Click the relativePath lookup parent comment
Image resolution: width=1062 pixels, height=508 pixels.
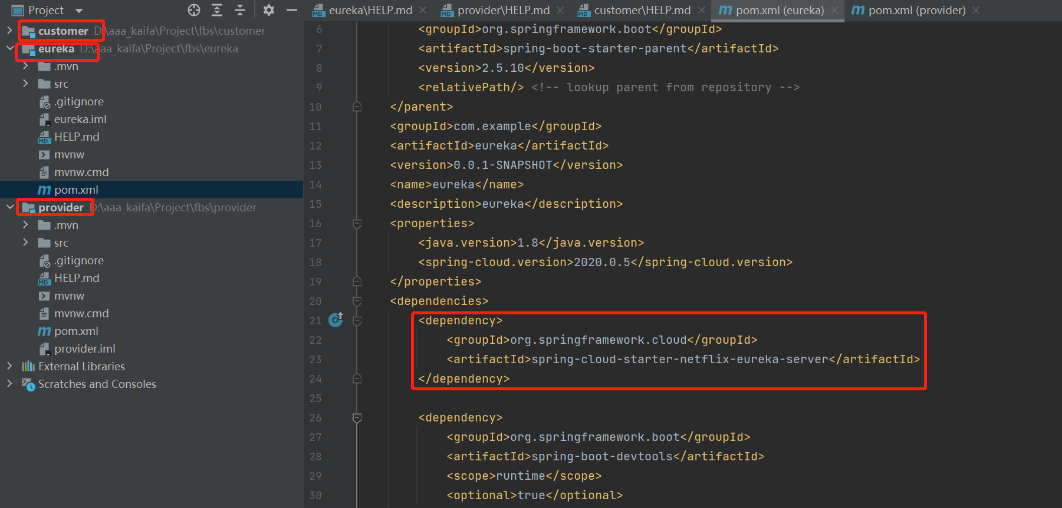[666, 87]
